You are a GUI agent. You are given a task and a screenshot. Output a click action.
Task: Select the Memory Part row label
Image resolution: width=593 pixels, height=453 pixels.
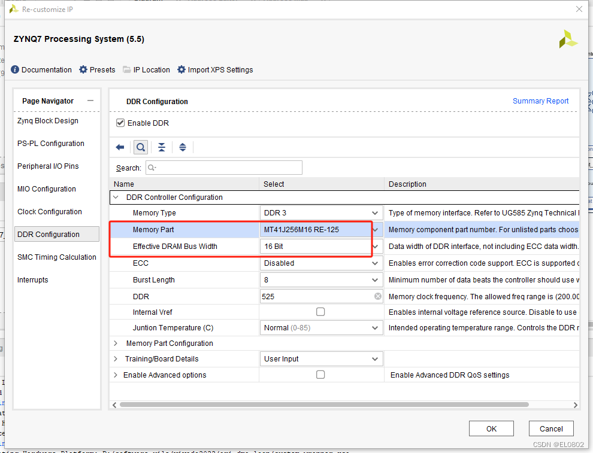coord(153,229)
